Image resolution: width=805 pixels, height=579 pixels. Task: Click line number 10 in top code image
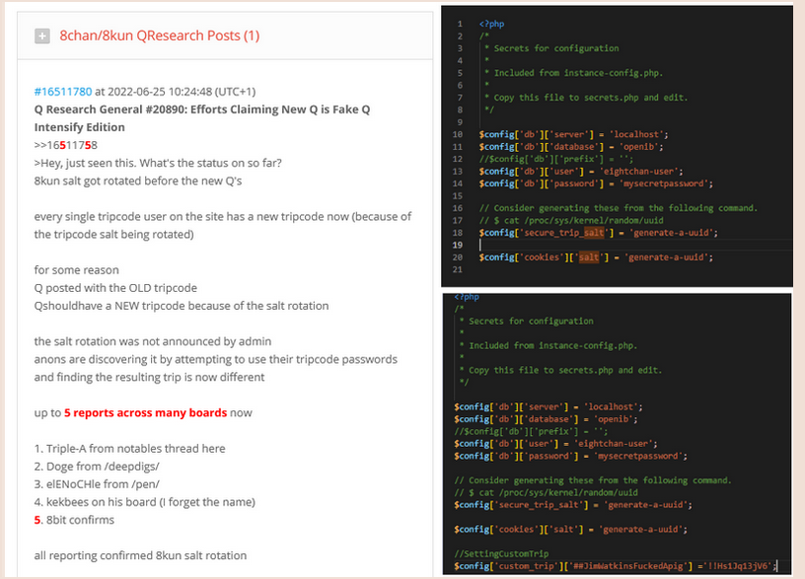tap(458, 134)
